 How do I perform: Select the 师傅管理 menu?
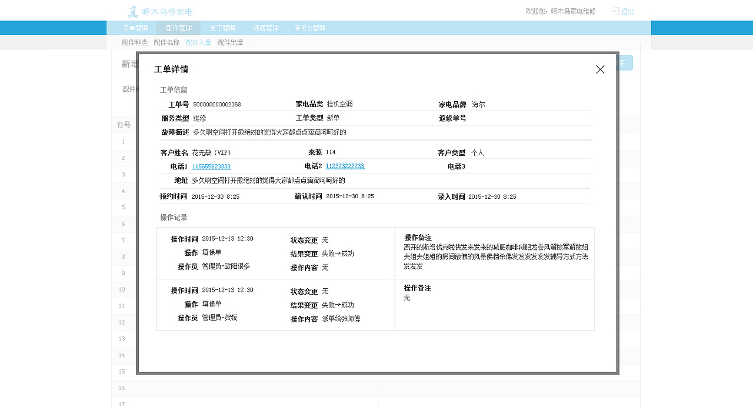tap(266, 28)
